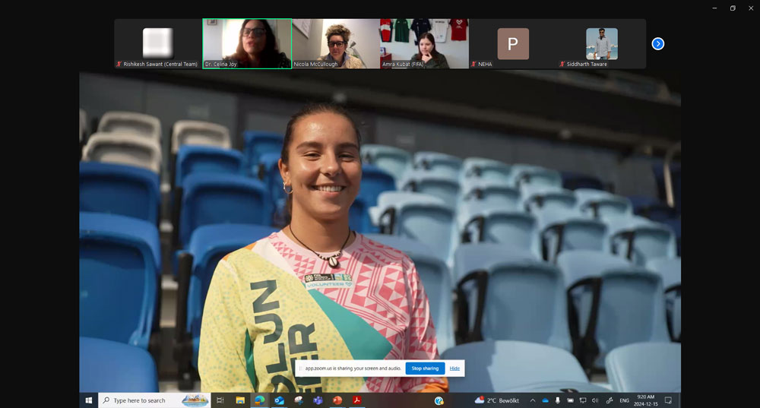Open the Windows Start menu
This screenshot has height=408, width=760.
[89, 400]
